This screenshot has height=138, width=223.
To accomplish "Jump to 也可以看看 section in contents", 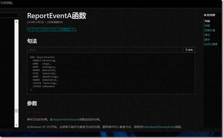I will [x=211, y=44].
